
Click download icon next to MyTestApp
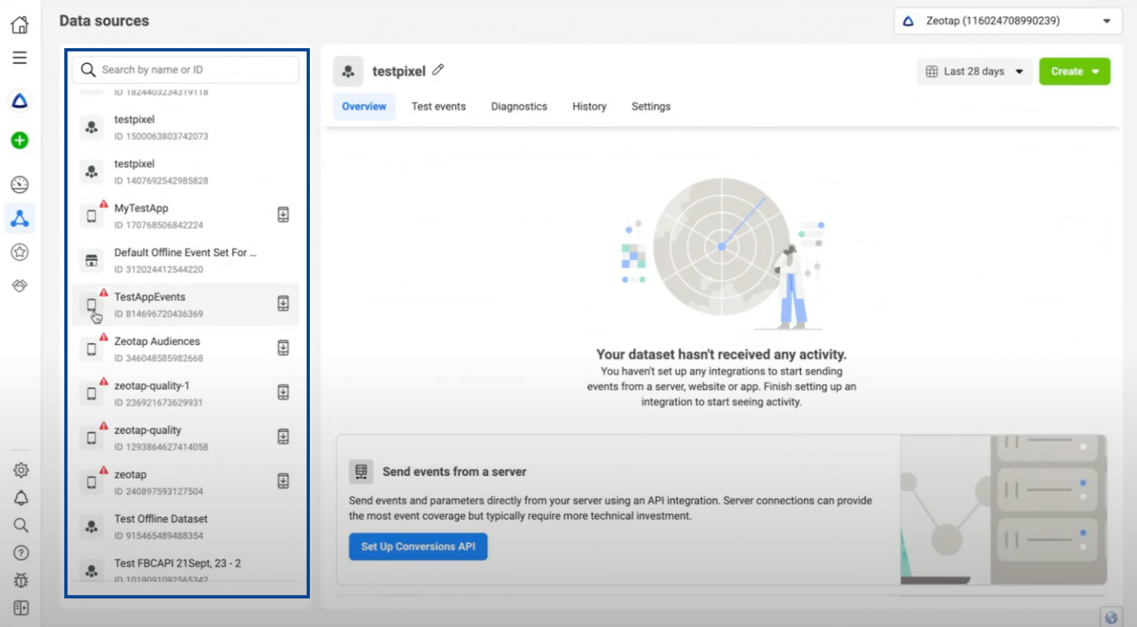[x=283, y=214]
